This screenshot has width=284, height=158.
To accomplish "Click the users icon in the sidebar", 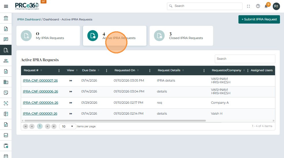I will tap(6, 61).
